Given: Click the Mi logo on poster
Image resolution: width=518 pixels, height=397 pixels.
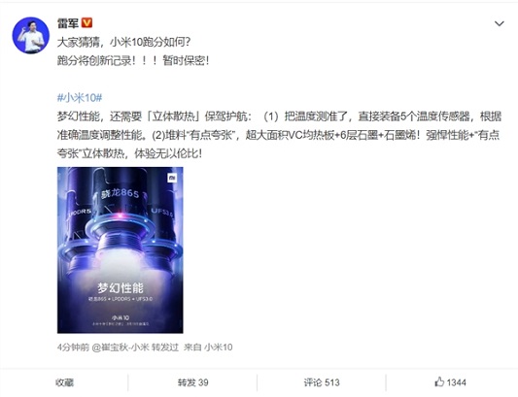Looking at the screenshot, I should point(172,178).
